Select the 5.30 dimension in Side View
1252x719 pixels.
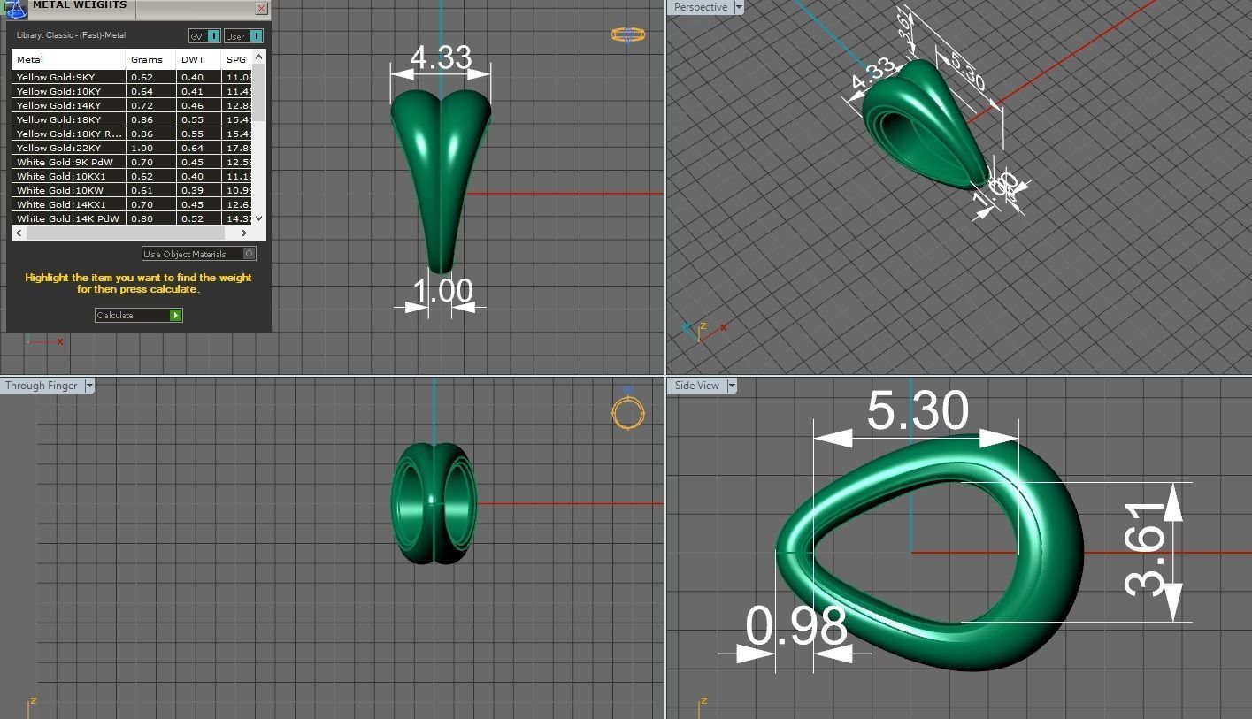pos(918,410)
